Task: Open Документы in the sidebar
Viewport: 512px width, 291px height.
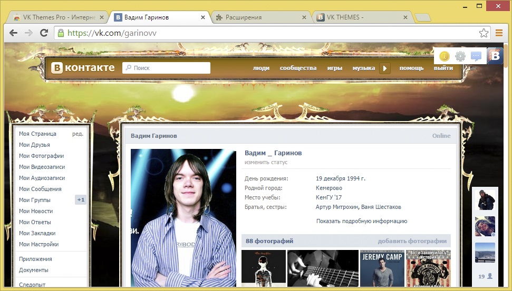Action: 34,270
